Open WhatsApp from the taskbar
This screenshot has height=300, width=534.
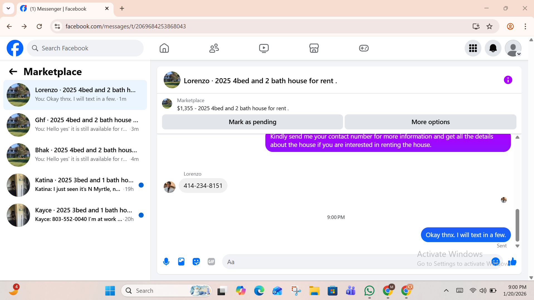(369, 291)
